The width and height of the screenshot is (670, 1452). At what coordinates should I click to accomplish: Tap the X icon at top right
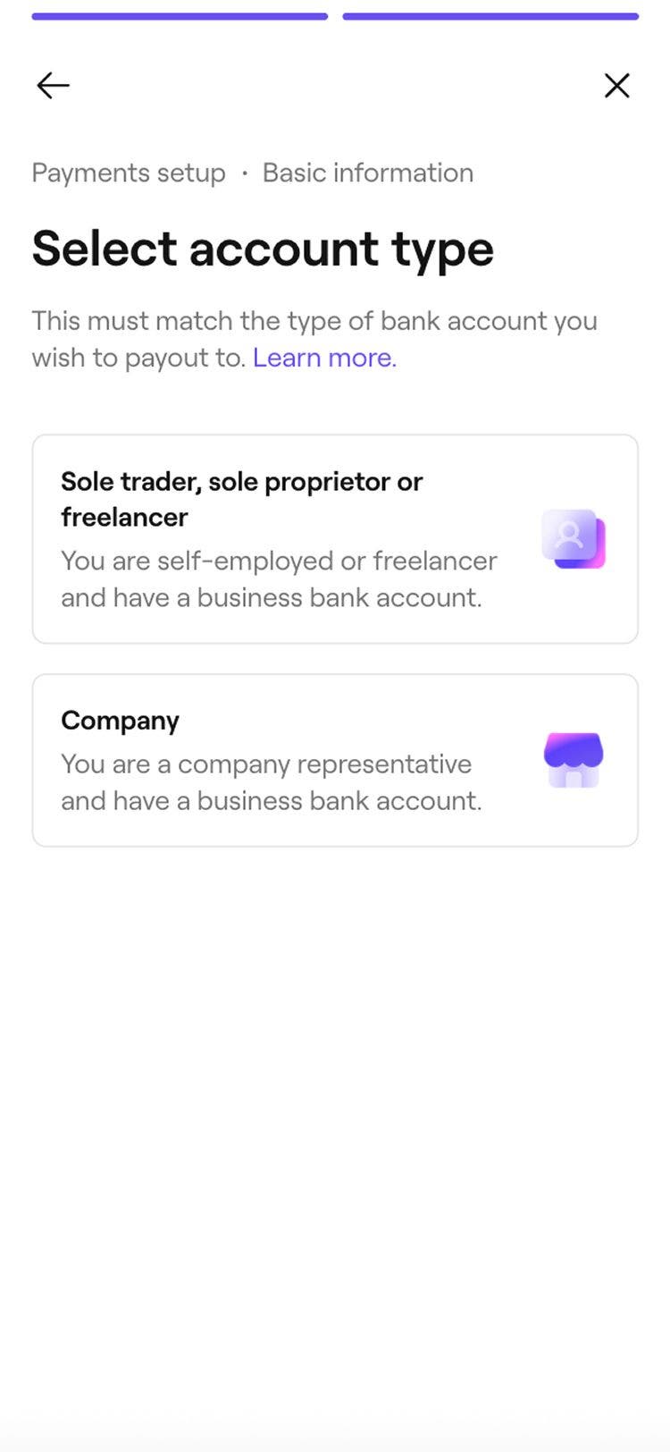(x=616, y=85)
